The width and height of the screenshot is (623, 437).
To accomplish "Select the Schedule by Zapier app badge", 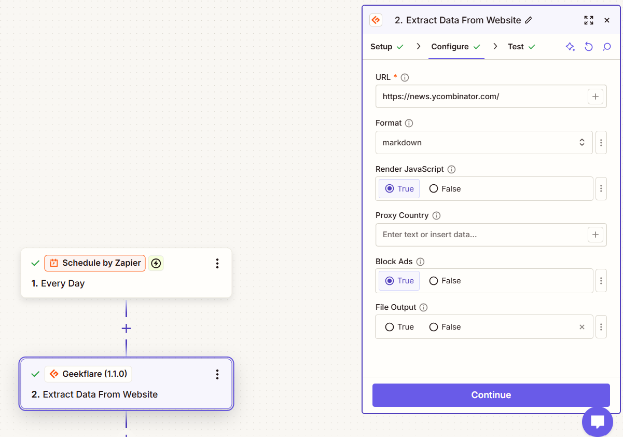I will [95, 263].
